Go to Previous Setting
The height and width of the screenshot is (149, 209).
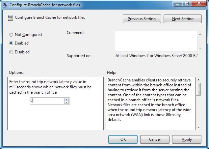click(x=142, y=19)
